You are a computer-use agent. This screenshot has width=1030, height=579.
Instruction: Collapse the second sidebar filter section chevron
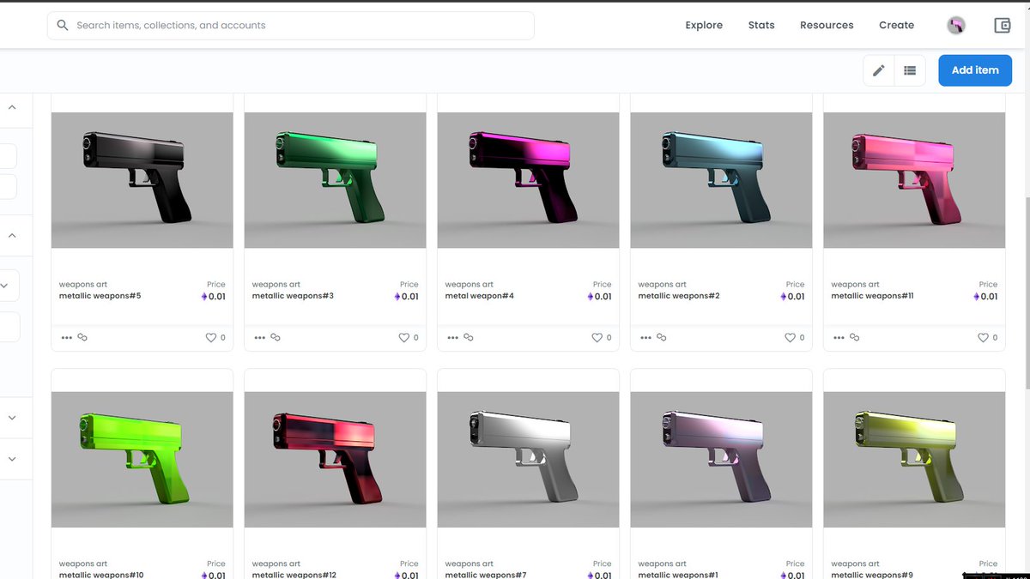[12, 235]
